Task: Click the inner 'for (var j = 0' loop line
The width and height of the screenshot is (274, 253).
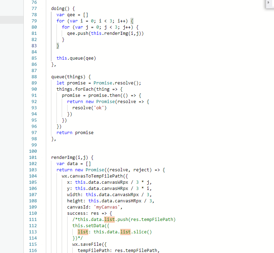Action: tap(100, 27)
